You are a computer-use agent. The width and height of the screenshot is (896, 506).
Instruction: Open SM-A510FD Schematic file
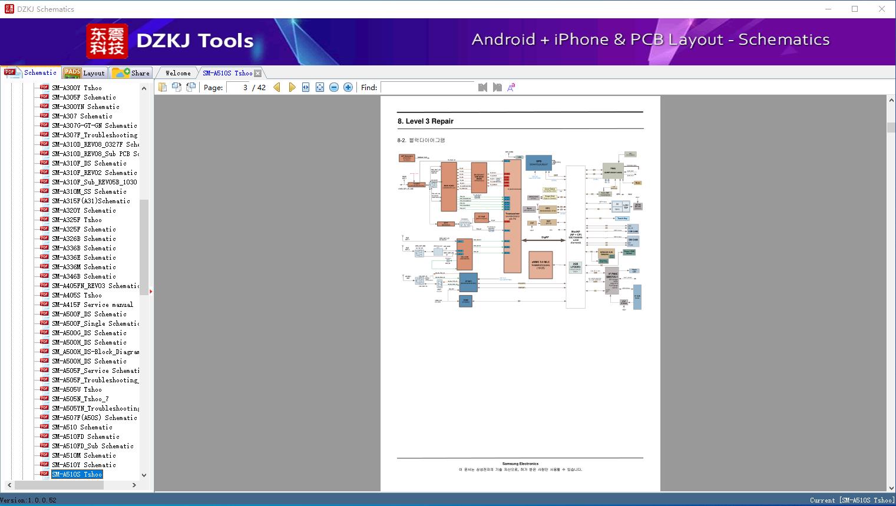[85, 436]
